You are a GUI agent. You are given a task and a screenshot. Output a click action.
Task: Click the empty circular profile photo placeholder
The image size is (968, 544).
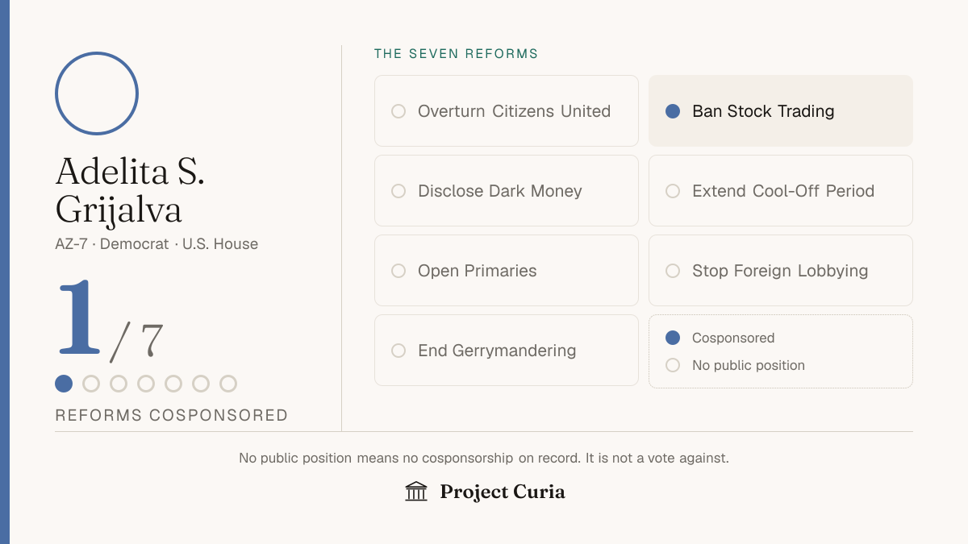(x=97, y=93)
